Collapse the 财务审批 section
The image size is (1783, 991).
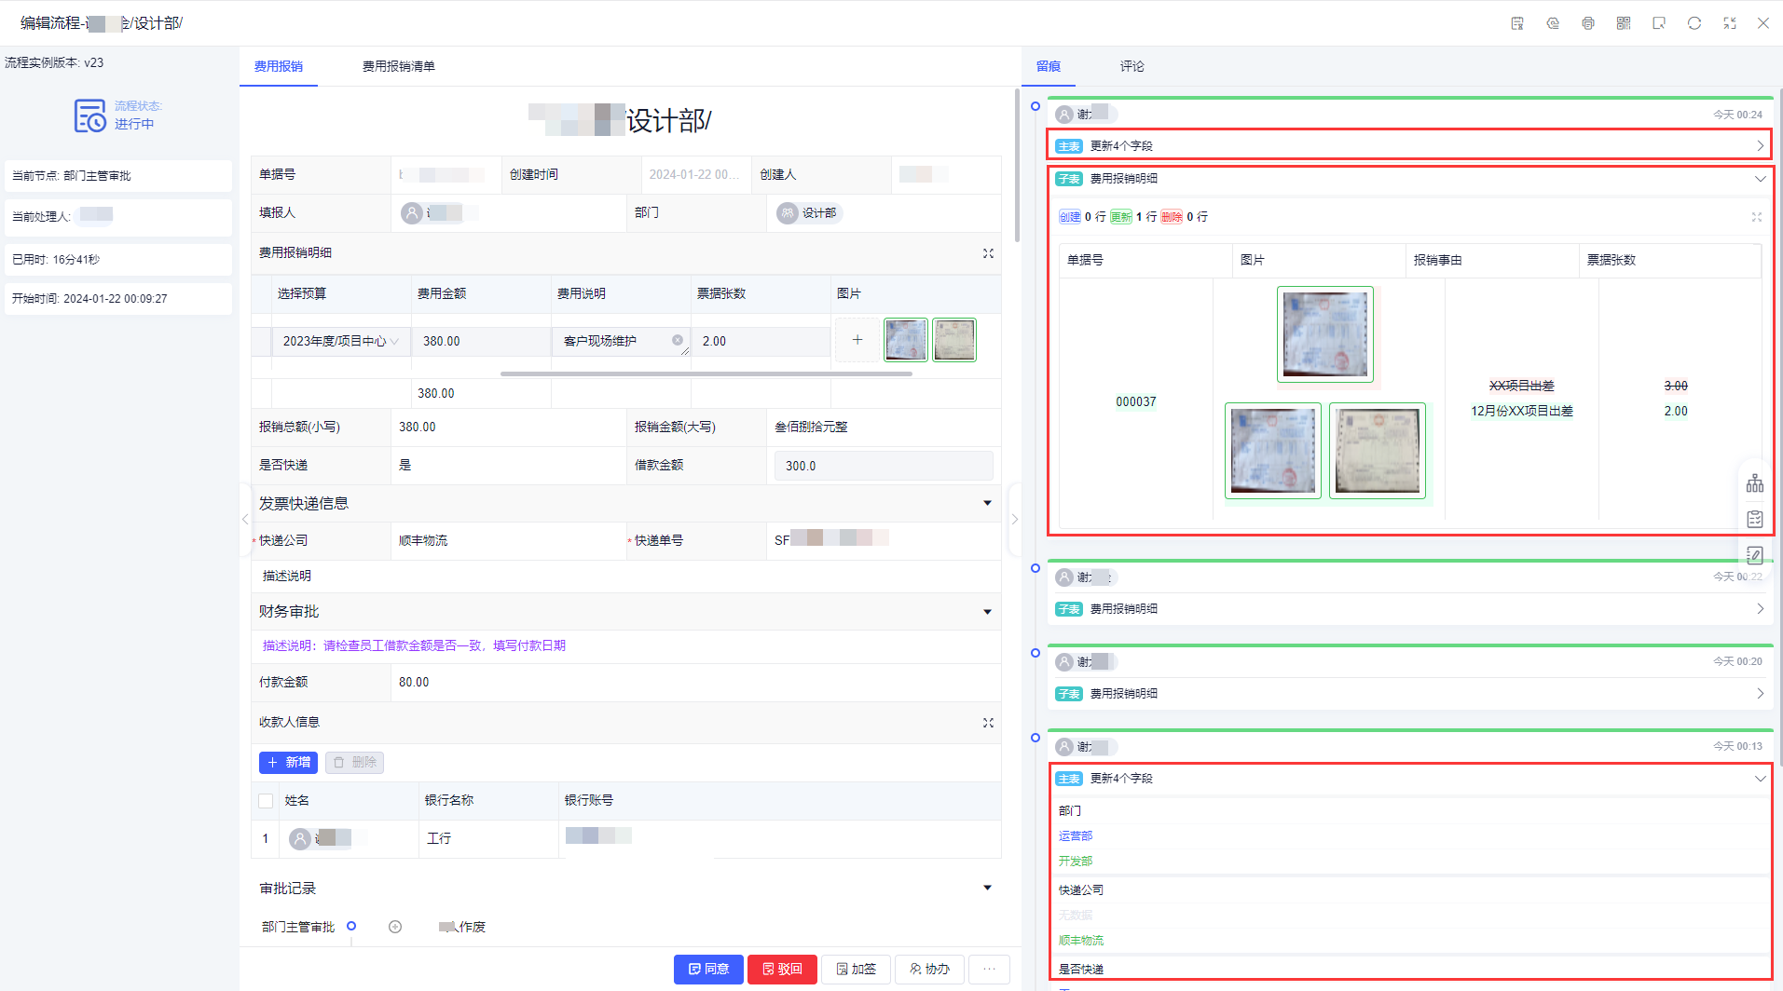tap(987, 612)
